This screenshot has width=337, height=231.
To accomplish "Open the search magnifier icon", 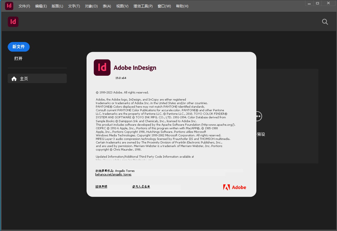I will tap(325, 22).
